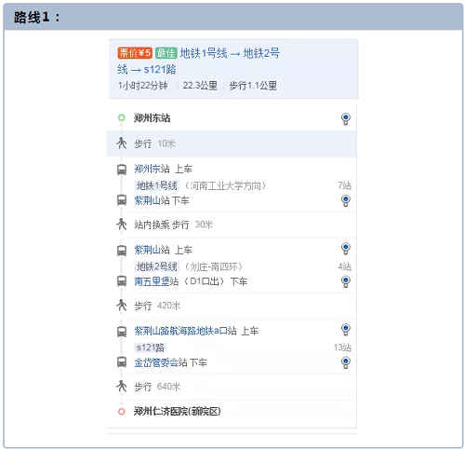Click the walking icon for 步行 10米

tap(122, 143)
